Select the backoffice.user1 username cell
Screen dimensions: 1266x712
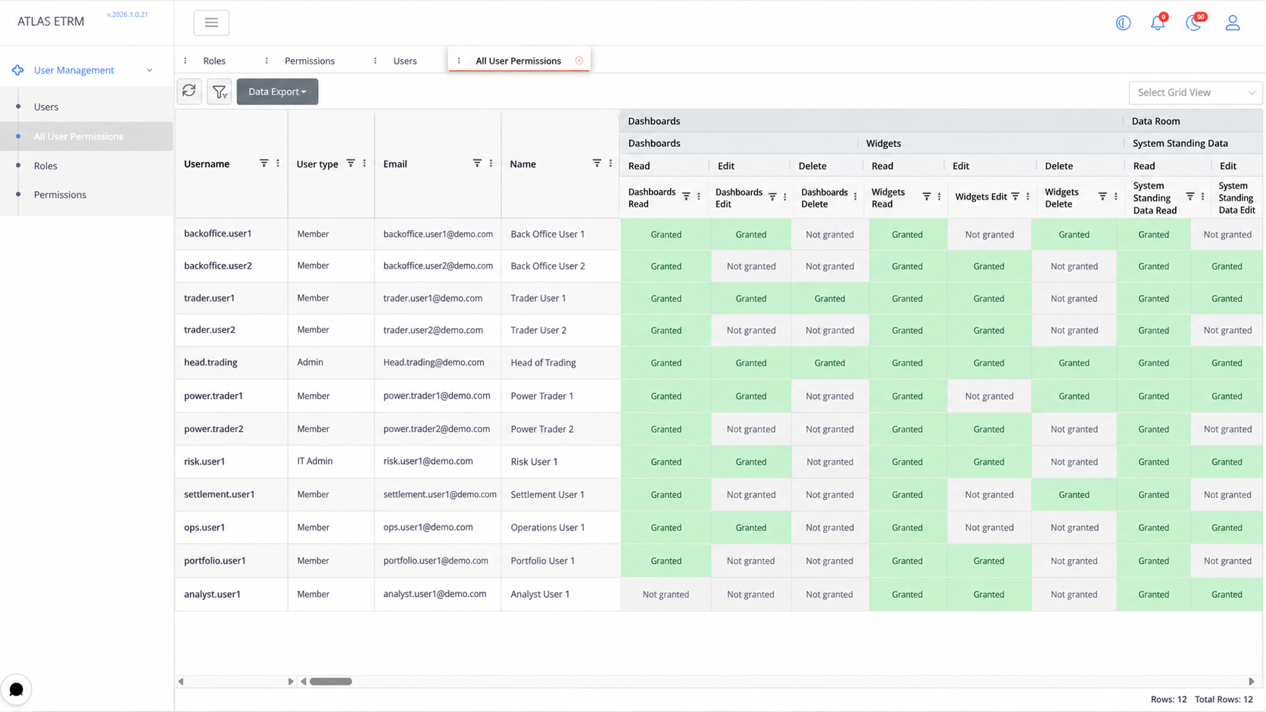pyautogui.click(x=231, y=234)
